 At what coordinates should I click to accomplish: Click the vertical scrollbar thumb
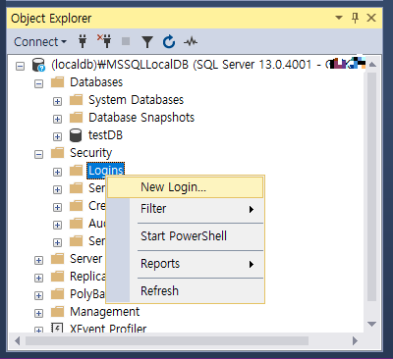pyautogui.click(x=372, y=186)
